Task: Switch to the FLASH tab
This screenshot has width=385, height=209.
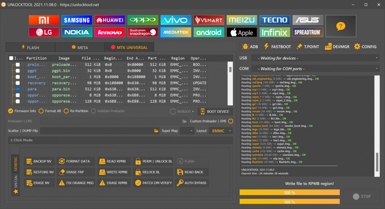Action: pos(30,47)
